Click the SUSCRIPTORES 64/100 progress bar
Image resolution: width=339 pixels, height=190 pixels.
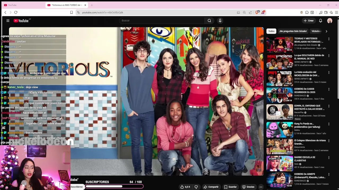(114, 186)
